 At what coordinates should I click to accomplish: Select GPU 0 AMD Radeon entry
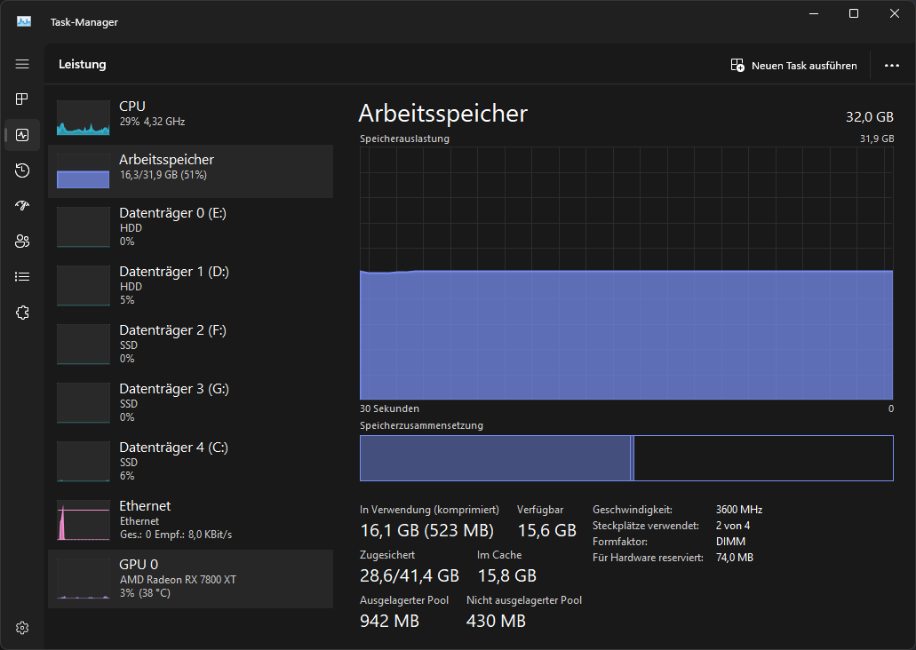click(190, 579)
